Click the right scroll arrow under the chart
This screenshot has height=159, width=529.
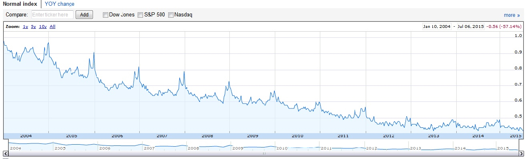[522, 154]
